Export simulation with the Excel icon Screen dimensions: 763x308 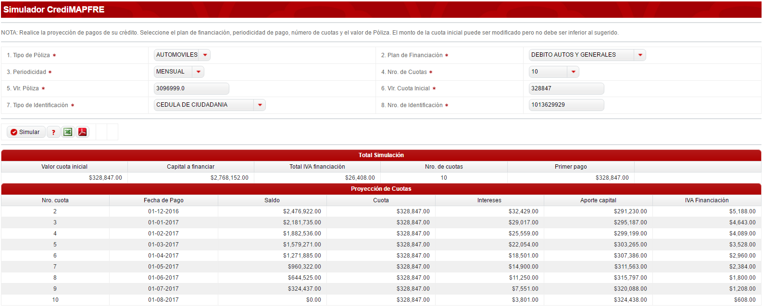tap(68, 132)
